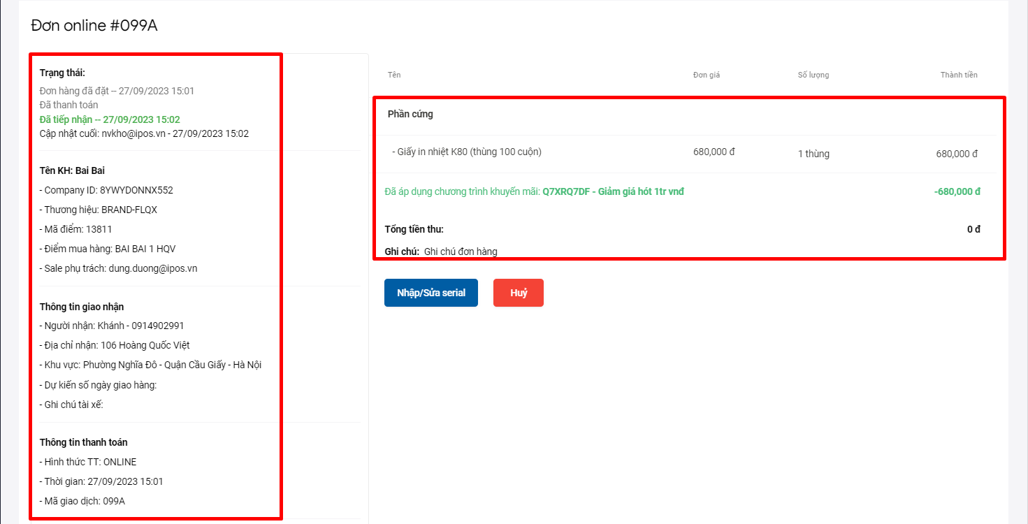Click the Ghi chú đơn hàng note text
Image resolution: width=1028 pixels, height=524 pixels.
(x=461, y=252)
